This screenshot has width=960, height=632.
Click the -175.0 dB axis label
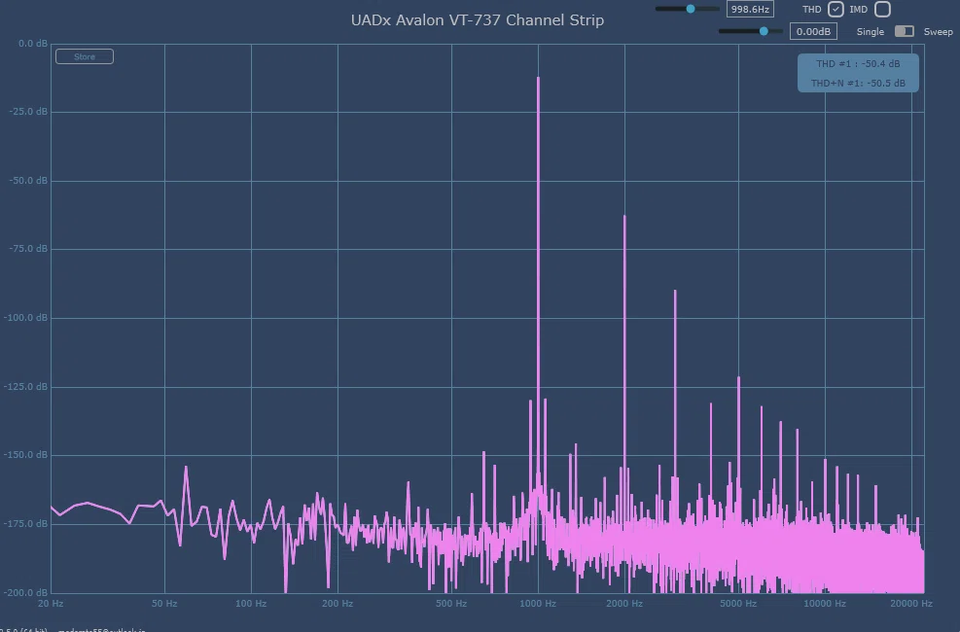pos(25,524)
